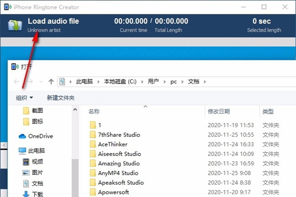Click the Current time value
This screenshot has height=197, width=296.
(x=131, y=21)
